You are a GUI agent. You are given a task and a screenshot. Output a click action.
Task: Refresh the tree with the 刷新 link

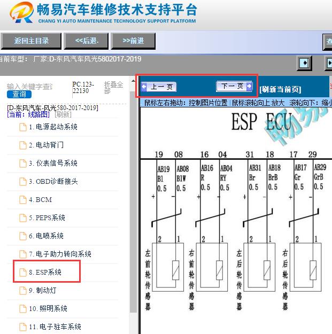click(63, 114)
